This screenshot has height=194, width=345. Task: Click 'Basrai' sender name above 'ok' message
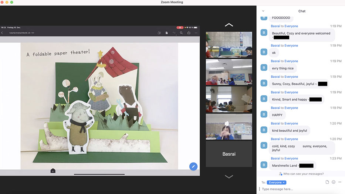pos(275,46)
